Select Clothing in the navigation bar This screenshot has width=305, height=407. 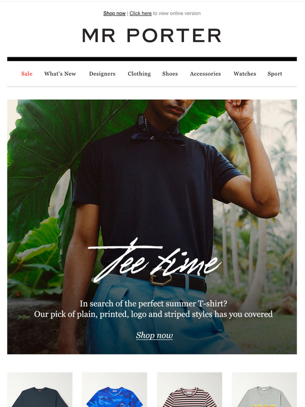coord(139,74)
